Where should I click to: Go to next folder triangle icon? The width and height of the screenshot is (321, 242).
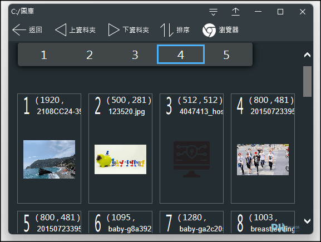(x=113, y=30)
